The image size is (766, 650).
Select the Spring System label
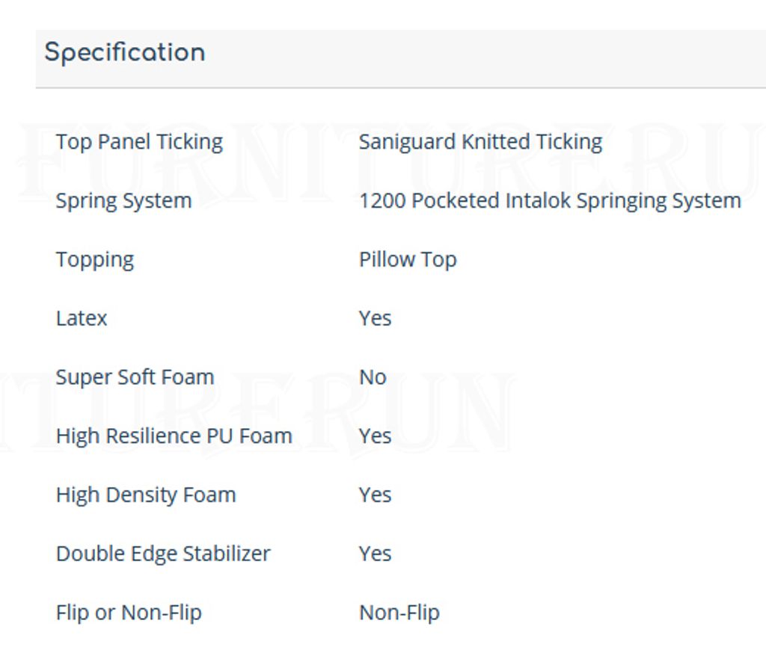pyautogui.click(x=123, y=200)
